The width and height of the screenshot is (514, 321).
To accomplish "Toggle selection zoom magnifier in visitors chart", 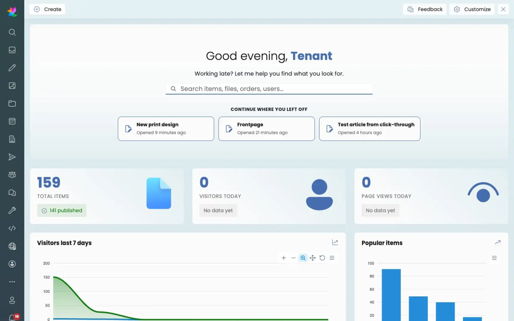I will tap(303, 258).
